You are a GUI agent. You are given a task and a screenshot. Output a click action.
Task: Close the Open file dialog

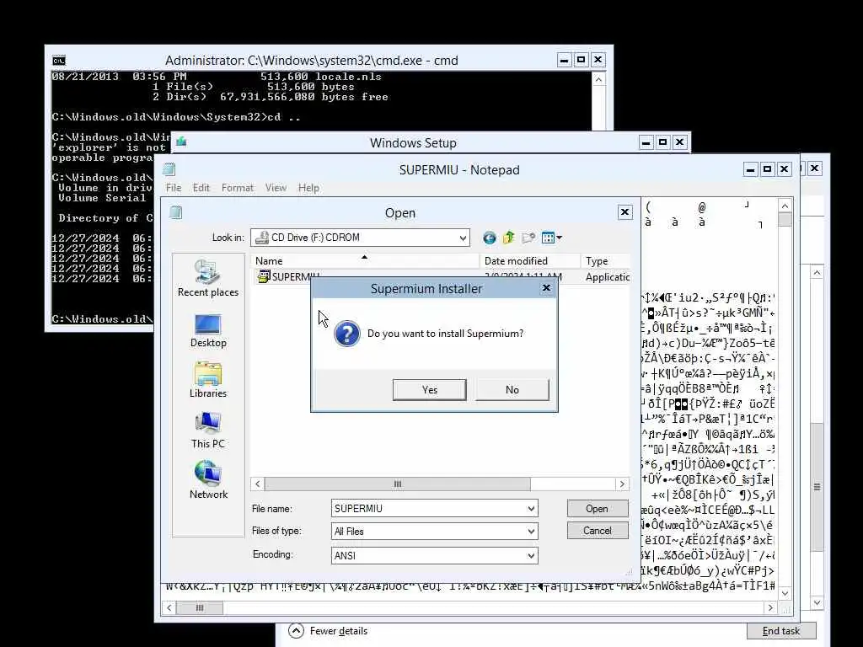tap(624, 212)
